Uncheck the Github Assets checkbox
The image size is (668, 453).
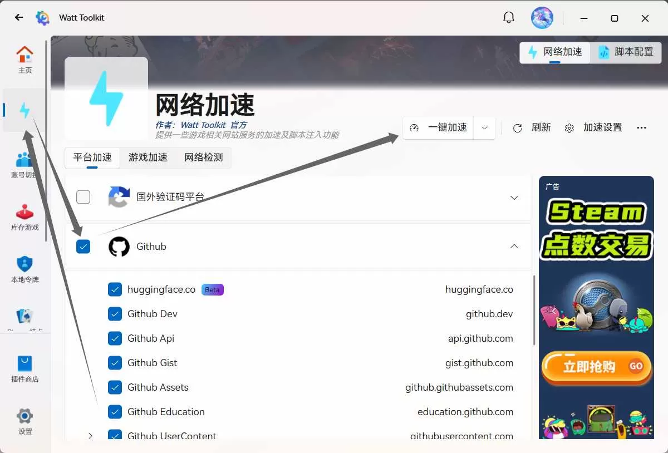click(x=115, y=387)
